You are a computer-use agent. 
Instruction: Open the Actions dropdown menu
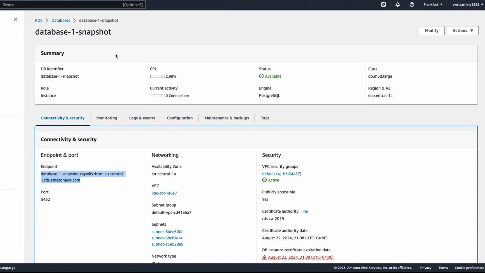tap(463, 30)
